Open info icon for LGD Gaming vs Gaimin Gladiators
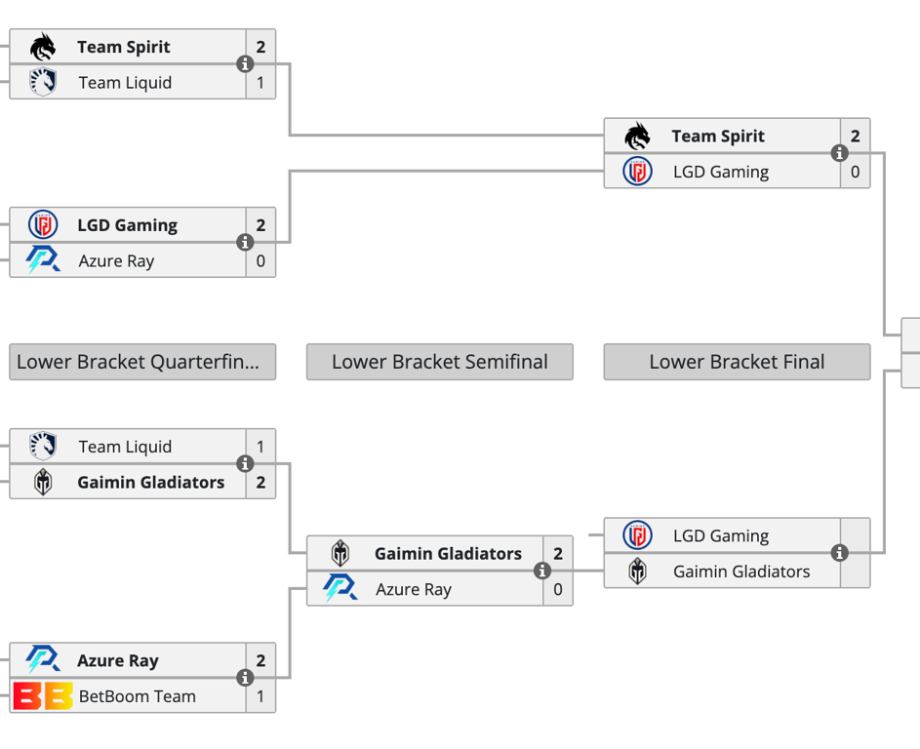The width and height of the screenshot is (920, 749). (x=839, y=553)
